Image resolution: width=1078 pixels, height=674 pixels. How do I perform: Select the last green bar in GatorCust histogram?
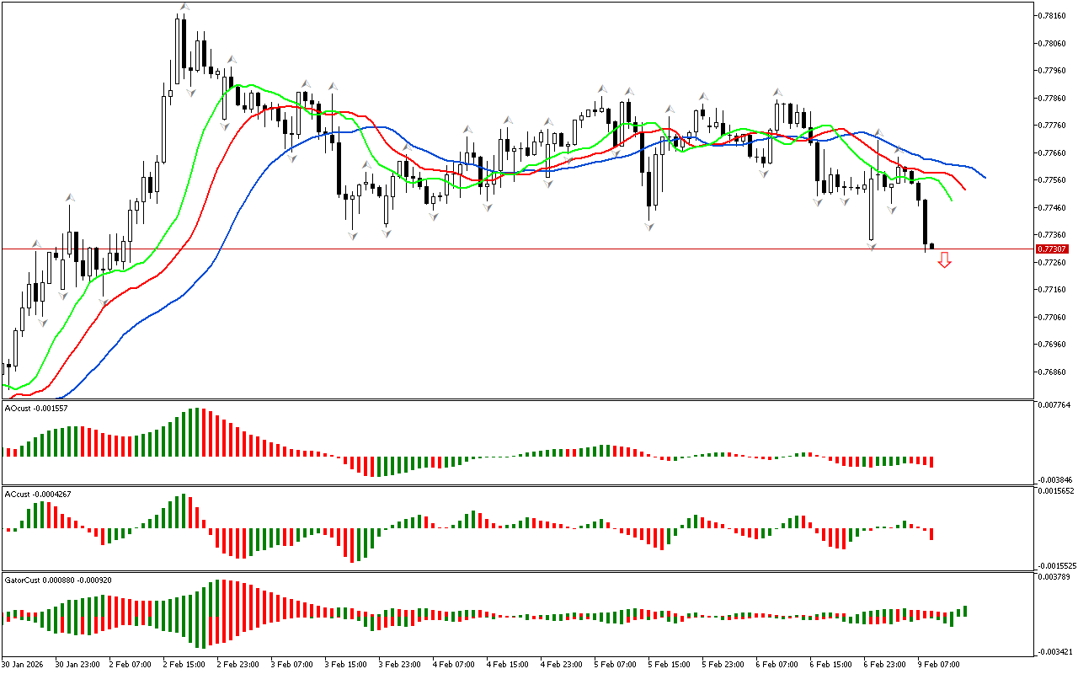[965, 611]
